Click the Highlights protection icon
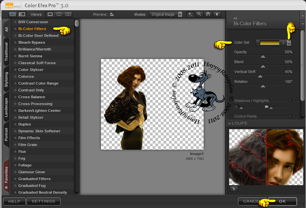The image size is (306, 208). (x=267, y=107)
